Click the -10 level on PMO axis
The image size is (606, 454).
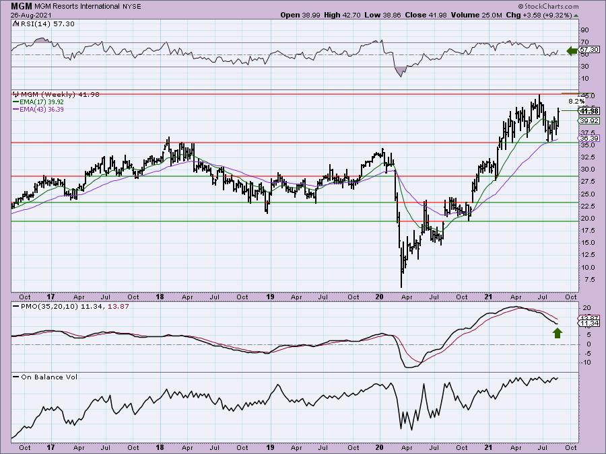(586, 362)
